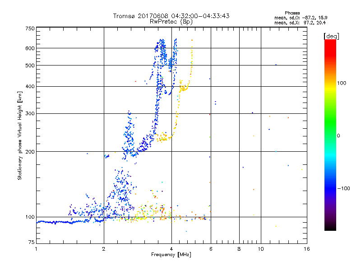Click the y-axis tick label '400'

(30, 87)
